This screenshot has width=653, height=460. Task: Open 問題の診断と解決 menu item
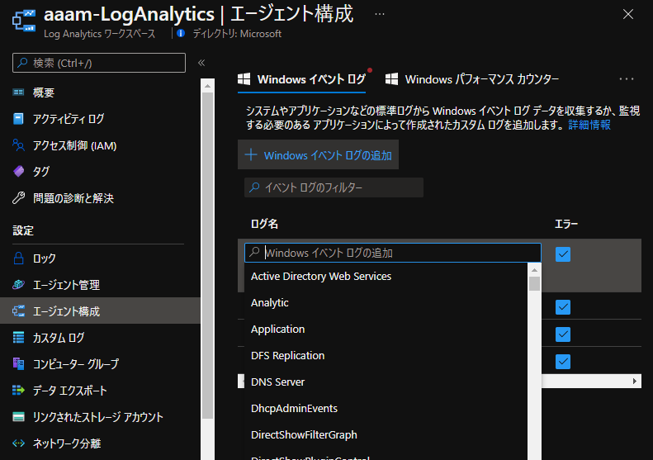coord(100,198)
